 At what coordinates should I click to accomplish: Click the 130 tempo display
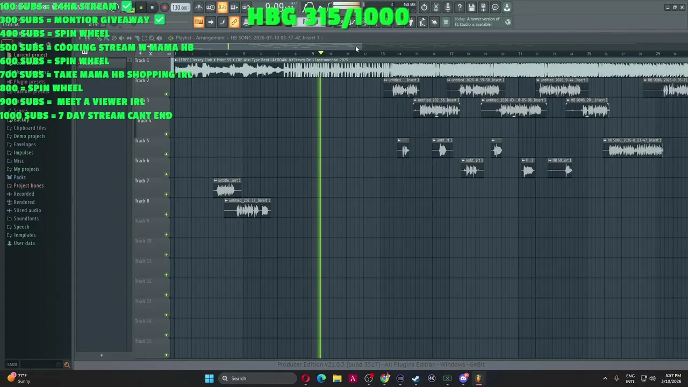pyautogui.click(x=180, y=8)
